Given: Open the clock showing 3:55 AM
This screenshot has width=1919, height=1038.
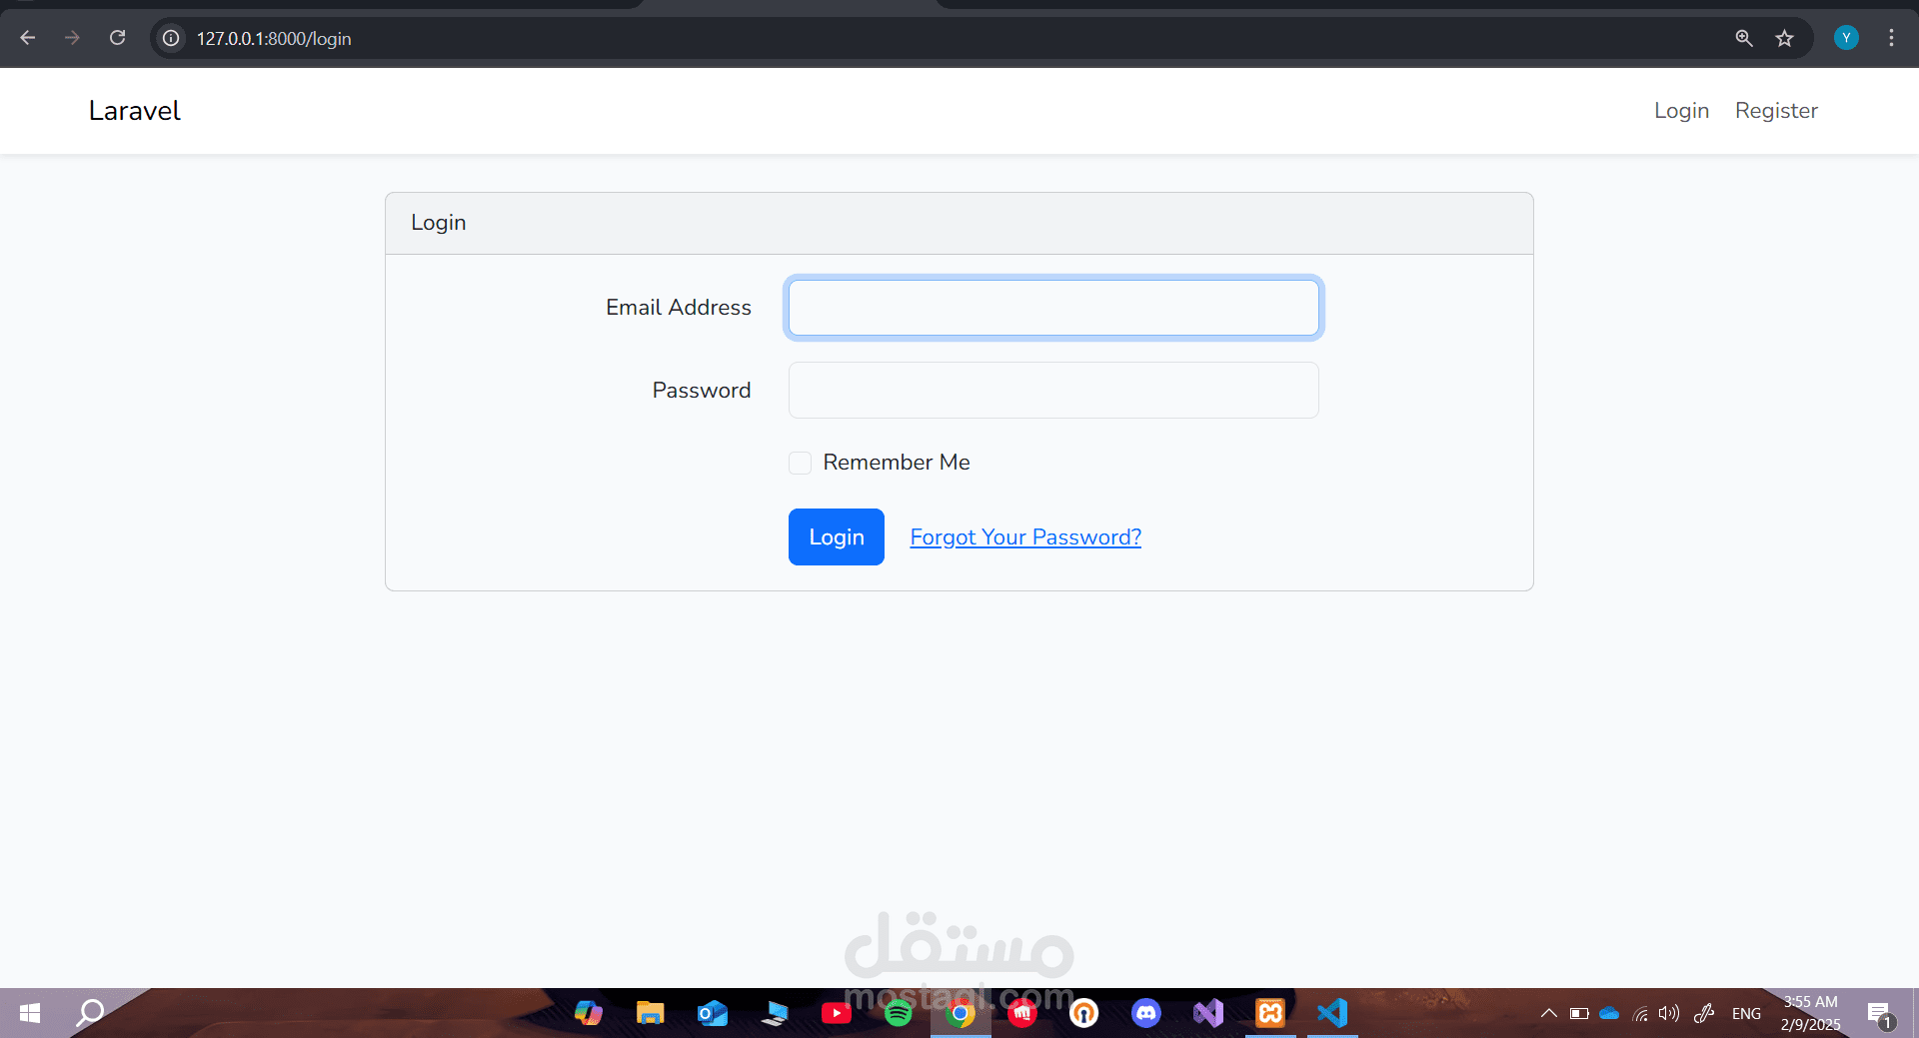Looking at the screenshot, I should (x=1811, y=1013).
